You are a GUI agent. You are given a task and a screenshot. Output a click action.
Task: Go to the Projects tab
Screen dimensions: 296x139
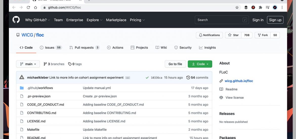click(139, 48)
